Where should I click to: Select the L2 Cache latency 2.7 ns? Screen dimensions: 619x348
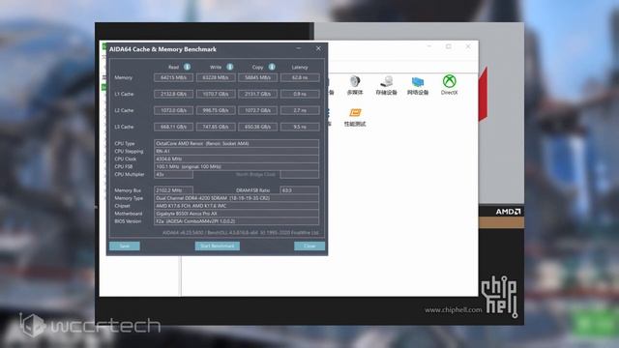click(x=300, y=110)
